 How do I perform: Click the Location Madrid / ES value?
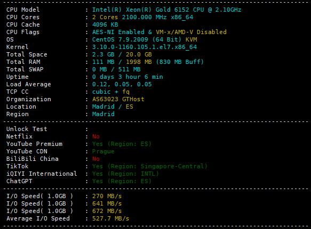(x=113, y=107)
